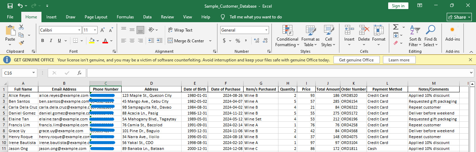Apply borders with the Borders icon

pos(75,41)
